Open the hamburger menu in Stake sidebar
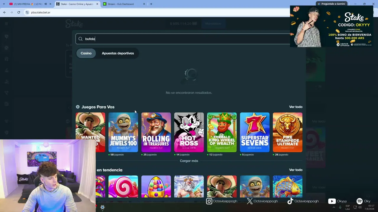Image resolution: width=378 pixels, height=212 pixels. [6, 24]
